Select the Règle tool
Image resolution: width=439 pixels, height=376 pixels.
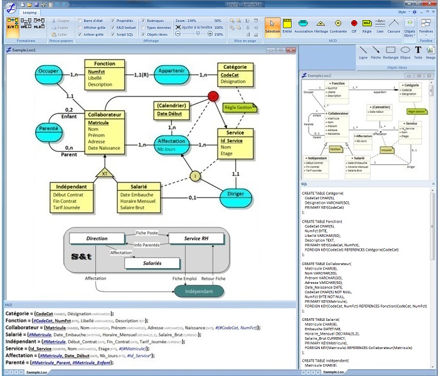tap(368, 26)
